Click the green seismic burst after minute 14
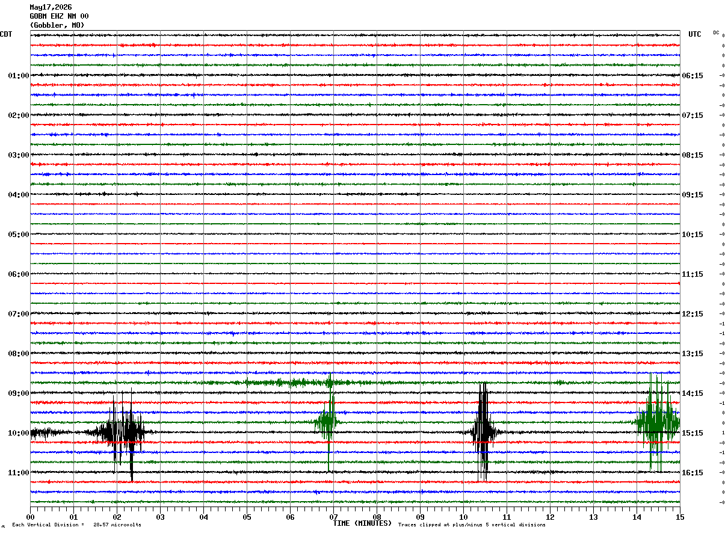728x533 pixels. (658, 421)
